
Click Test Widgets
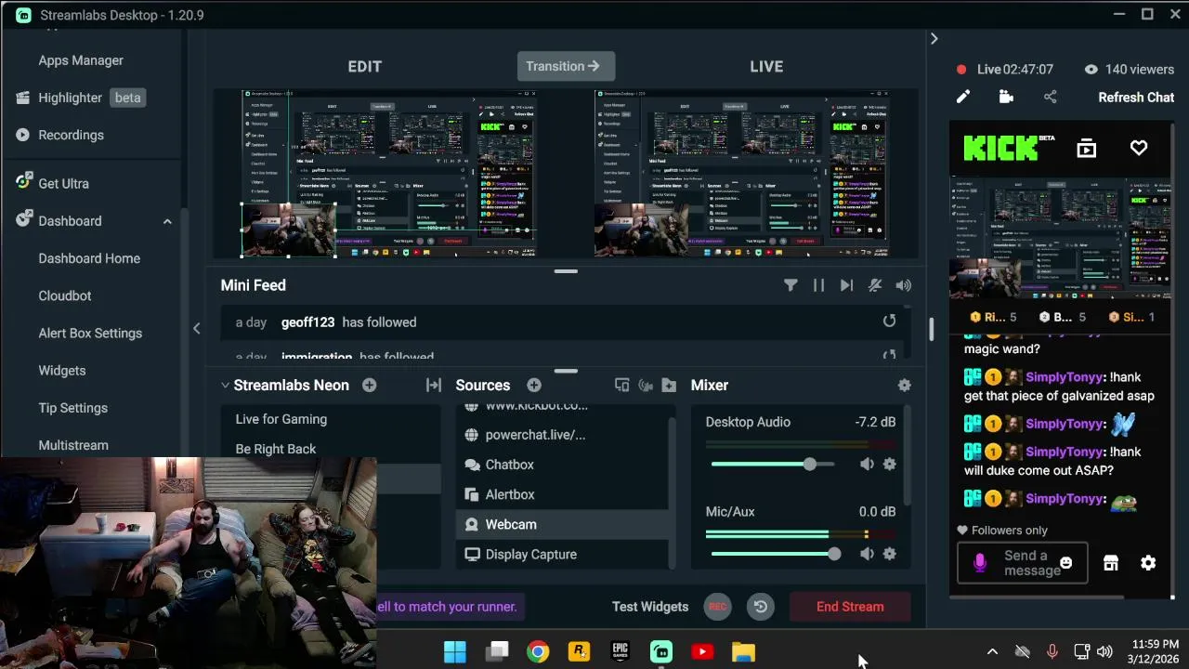point(650,607)
